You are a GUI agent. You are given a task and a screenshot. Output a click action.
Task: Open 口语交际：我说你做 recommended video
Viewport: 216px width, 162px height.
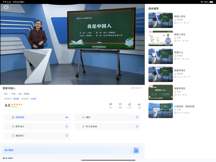161,110
